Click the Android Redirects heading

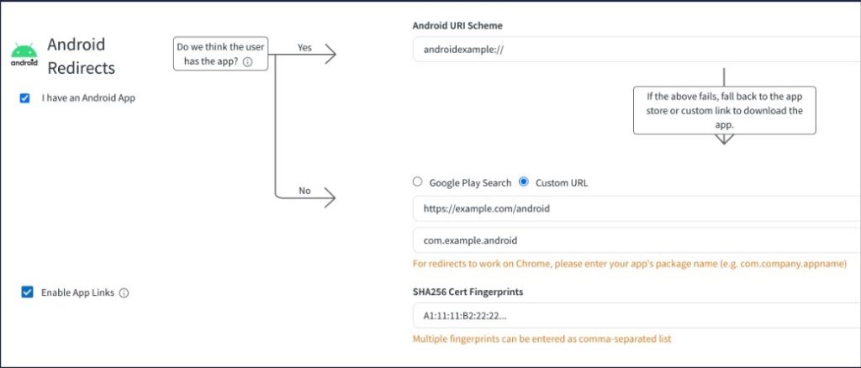tap(81, 55)
